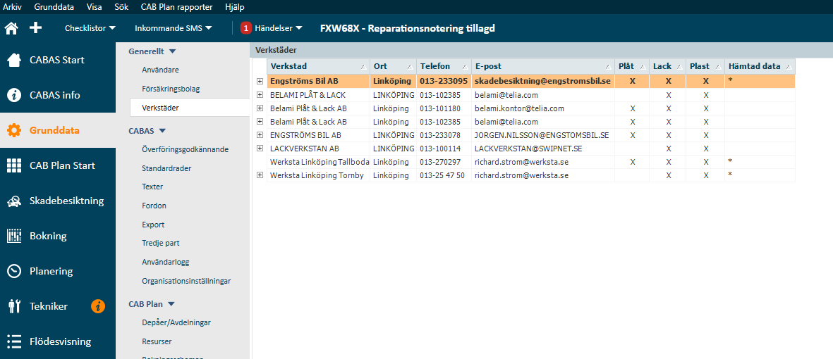Go to Skadebesiktning in the sidebar

[66, 201]
